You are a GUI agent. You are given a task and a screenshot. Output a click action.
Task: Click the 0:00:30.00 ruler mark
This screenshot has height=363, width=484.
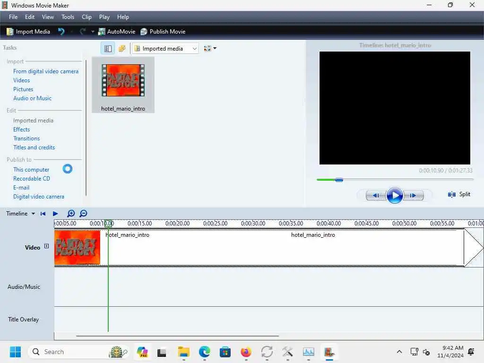coord(253,224)
